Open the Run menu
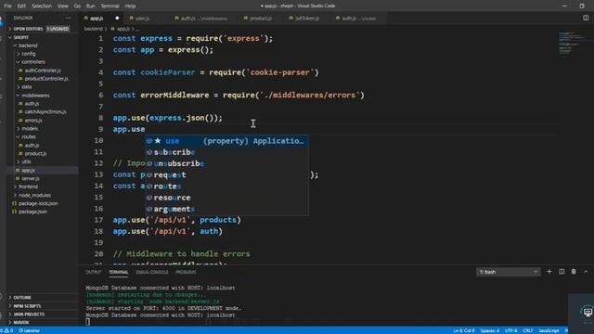Screen dimensions: 594x334 pyautogui.click(x=91, y=6)
